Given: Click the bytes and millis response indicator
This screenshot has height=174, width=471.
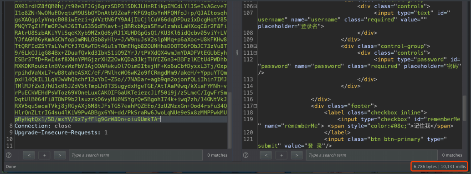Looking at the screenshot, I should [x=440, y=166].
